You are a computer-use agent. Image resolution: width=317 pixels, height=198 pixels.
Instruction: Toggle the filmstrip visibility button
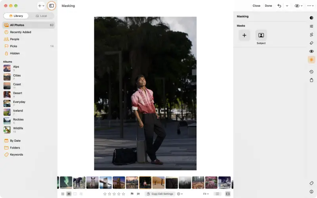[x=228, y=194]
